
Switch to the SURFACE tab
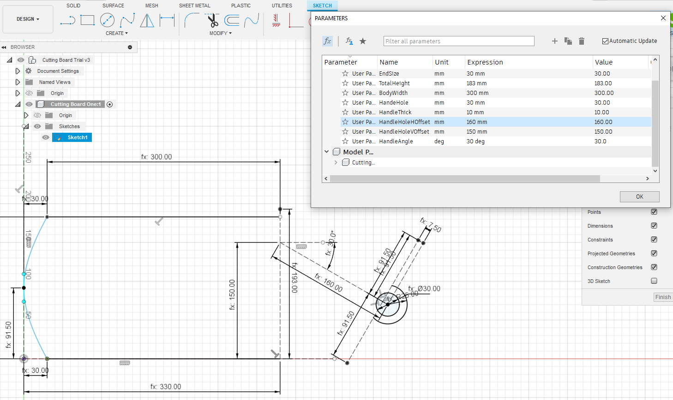pos(113,6)
